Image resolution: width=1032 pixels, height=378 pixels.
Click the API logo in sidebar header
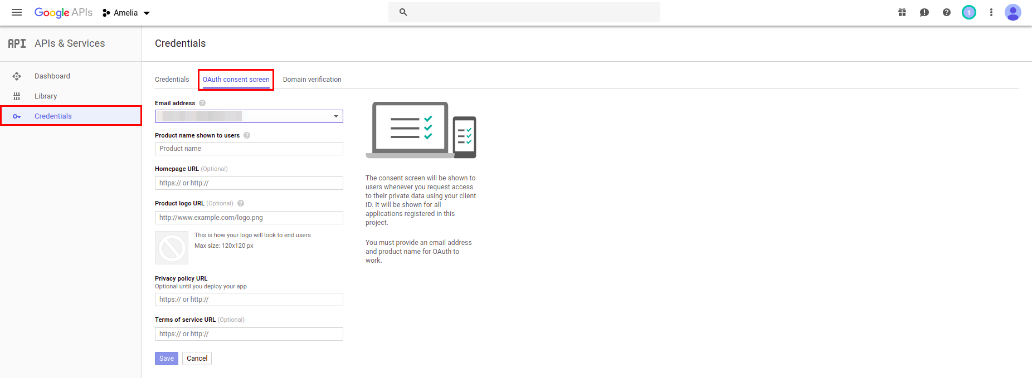[17, 43]
